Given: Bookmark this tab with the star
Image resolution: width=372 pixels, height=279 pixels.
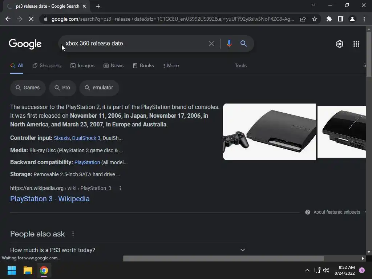Looking at the screenshot, I should click(315, 19).
